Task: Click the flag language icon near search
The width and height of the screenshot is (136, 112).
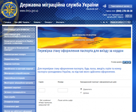Action: pos(107,22)
